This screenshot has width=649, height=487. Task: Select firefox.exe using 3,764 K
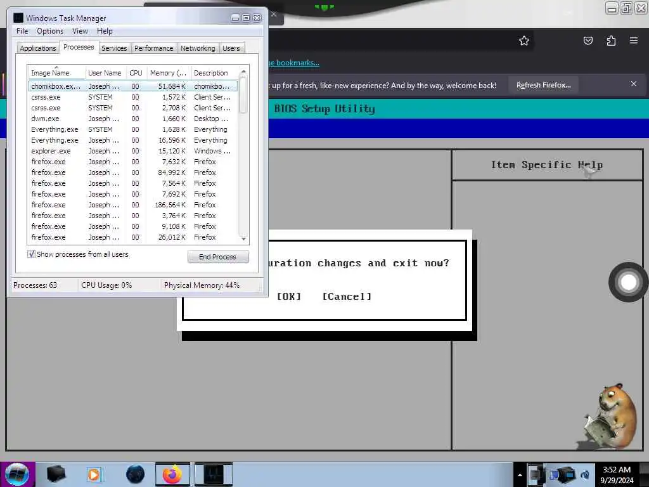(x=133, y=216)
